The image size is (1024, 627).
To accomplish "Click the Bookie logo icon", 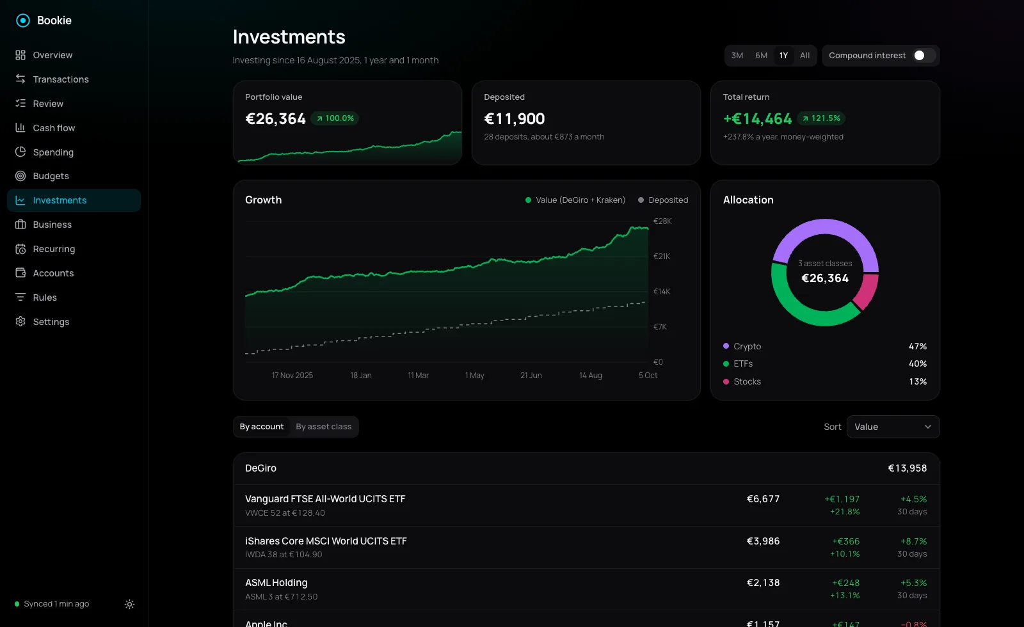I will [23, 20].
